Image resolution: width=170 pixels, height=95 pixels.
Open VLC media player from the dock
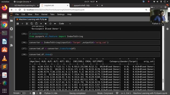tap(5, 58)
